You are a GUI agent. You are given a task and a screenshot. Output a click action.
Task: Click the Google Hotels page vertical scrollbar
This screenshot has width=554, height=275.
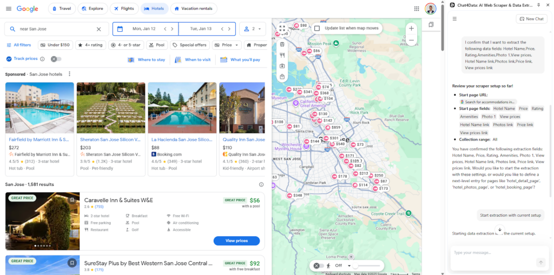tap(441, 28)
